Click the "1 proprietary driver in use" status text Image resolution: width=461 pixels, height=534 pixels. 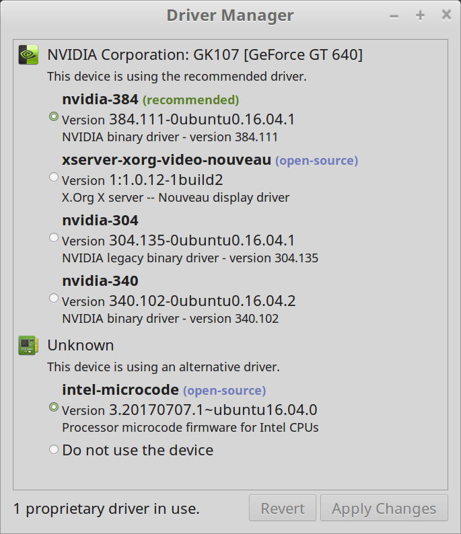coord(106,508)
